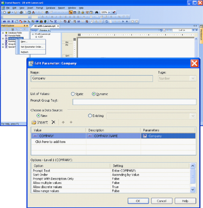This screenshot has height=208, width=203.
Task: Open the Database menu
Action: (51, 8)
